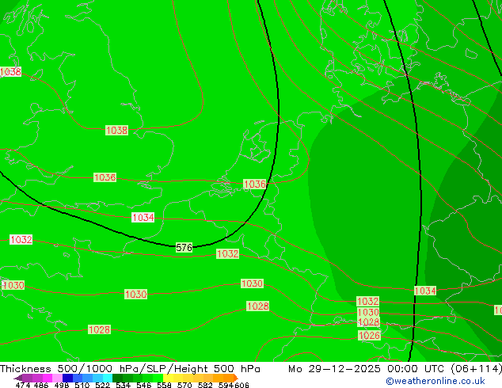Click the 1036 pressure contour label

[x=255, y=184]
